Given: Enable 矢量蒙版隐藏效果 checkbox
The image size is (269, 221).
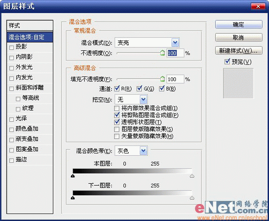Looking at the screenshot, I should pos(116,136).
